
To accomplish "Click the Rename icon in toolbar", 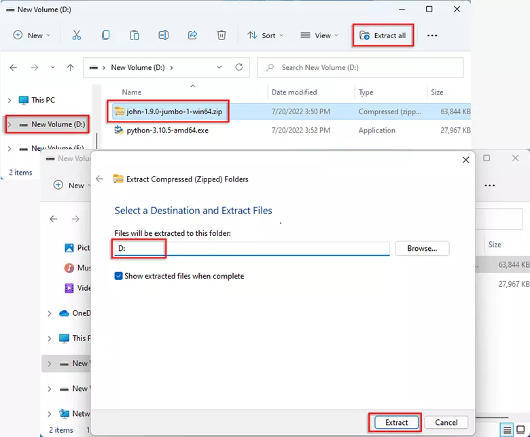I will [x=164, y=35].
